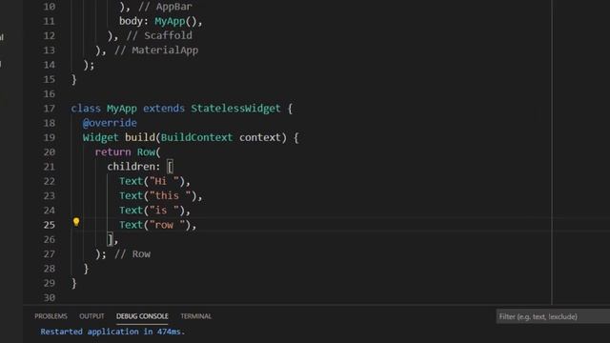
Task: Click 'StatelessWidget' in the class declaration
Action: [235, 108]
